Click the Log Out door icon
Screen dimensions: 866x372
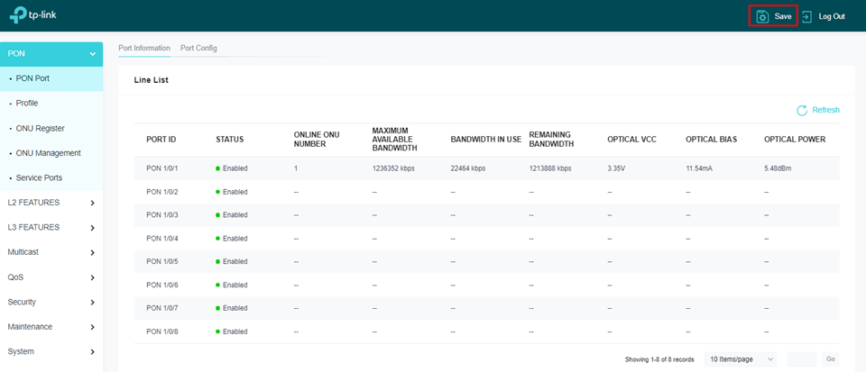[806, 16]
